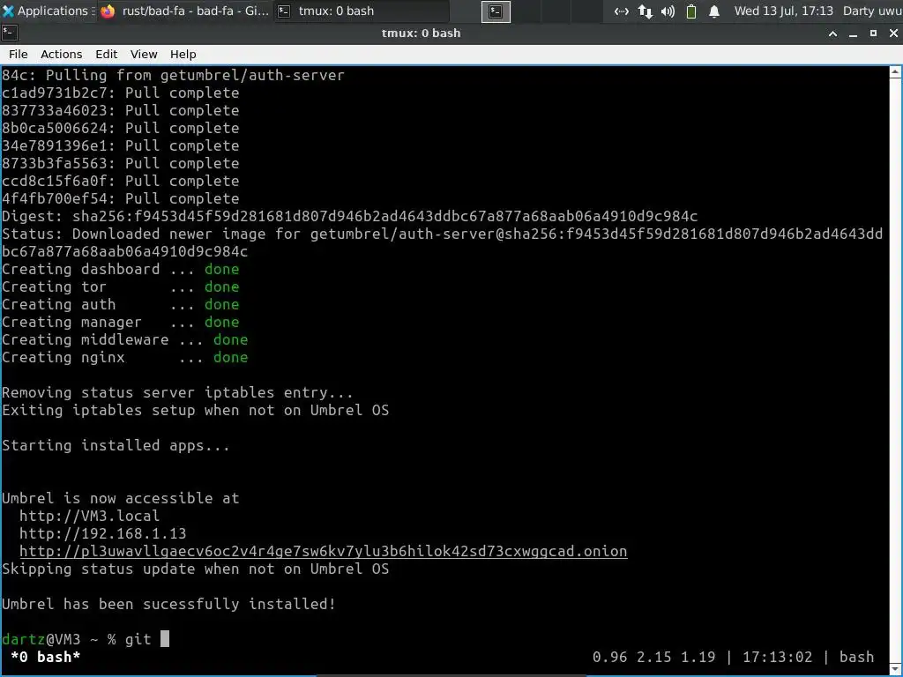Image resolution: width=903 pixels, height=677 pixels.
Task: Click the tmux status time 17:13:02
Action: coord(778,657)
